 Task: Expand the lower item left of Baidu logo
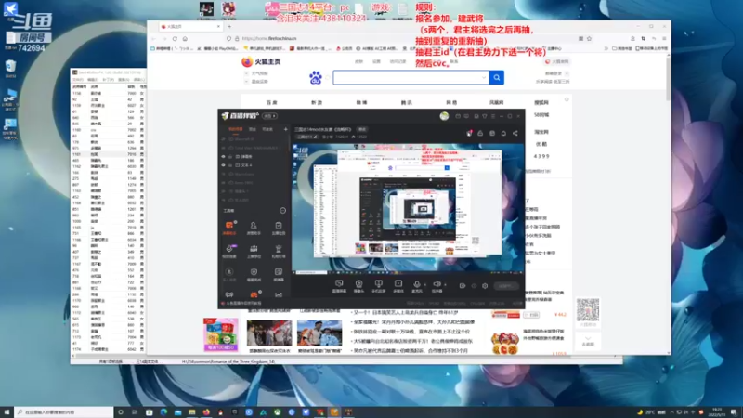[x=246, y=82]
